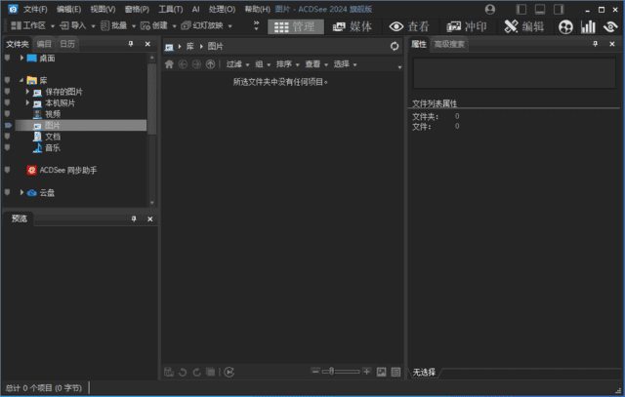
Task: Open the 工具(T) menu
Action: 170,9
